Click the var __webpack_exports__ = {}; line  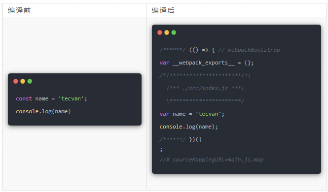207,63
